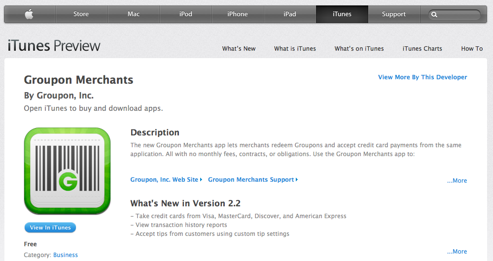Open iTunes Charts link
The width and height of the screenshot is (493, 261).
422,49
